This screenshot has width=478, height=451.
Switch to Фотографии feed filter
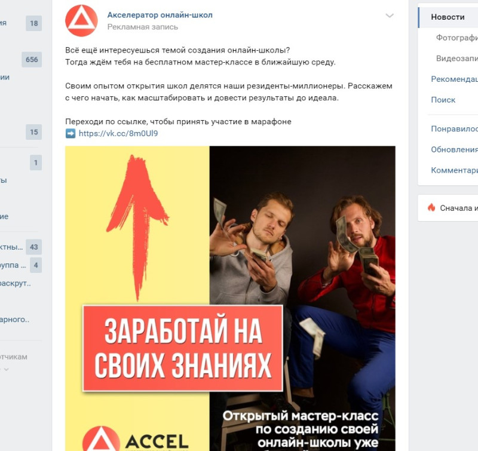click(456, 38)
